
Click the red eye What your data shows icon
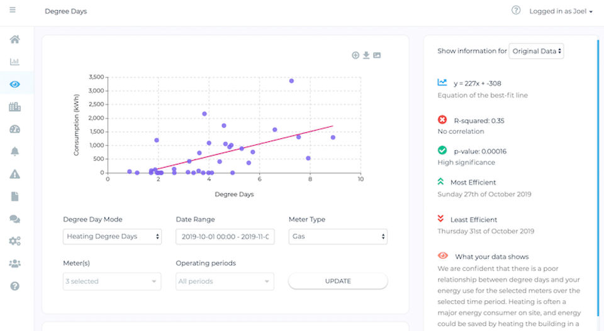click(443, 256)
